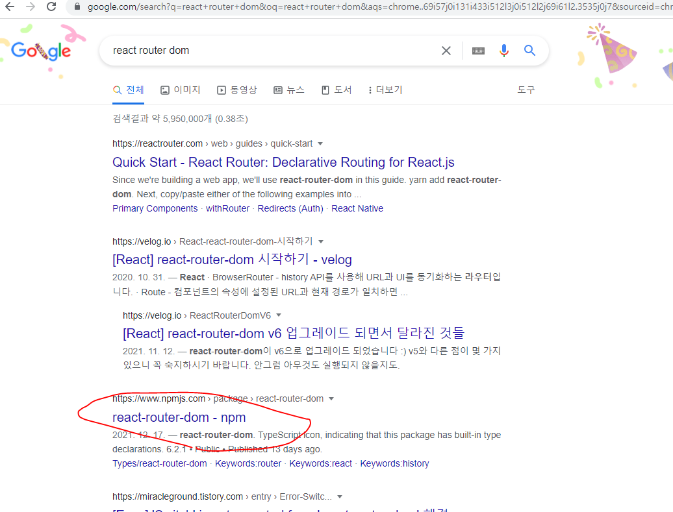Expand dropdown arrow next to reactrouter.com URL

pyautogui.click(x=320, y=143)
